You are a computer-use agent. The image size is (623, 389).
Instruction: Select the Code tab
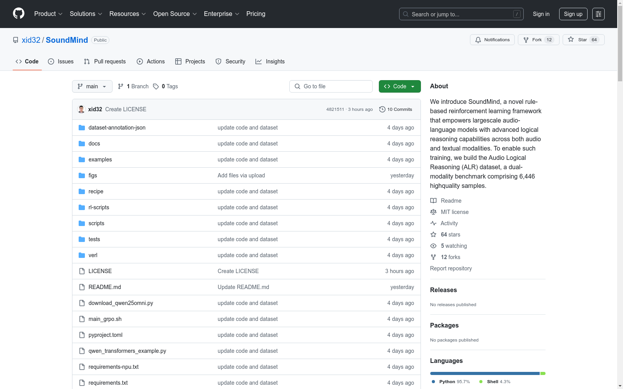click(x=27, y=61)
